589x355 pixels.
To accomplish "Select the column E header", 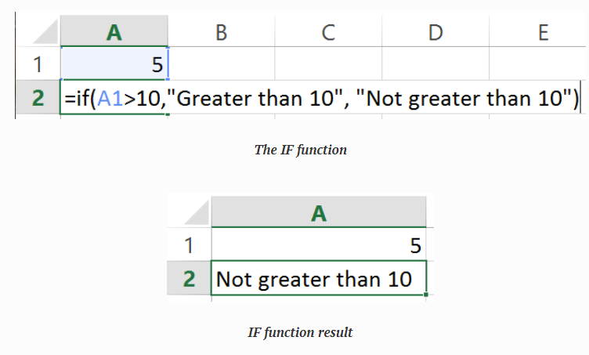I will pos(542,32).
